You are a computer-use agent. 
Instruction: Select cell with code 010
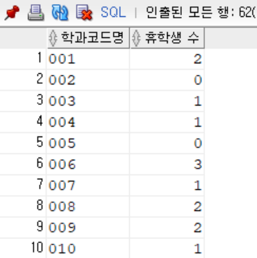(x=88, y=248)
